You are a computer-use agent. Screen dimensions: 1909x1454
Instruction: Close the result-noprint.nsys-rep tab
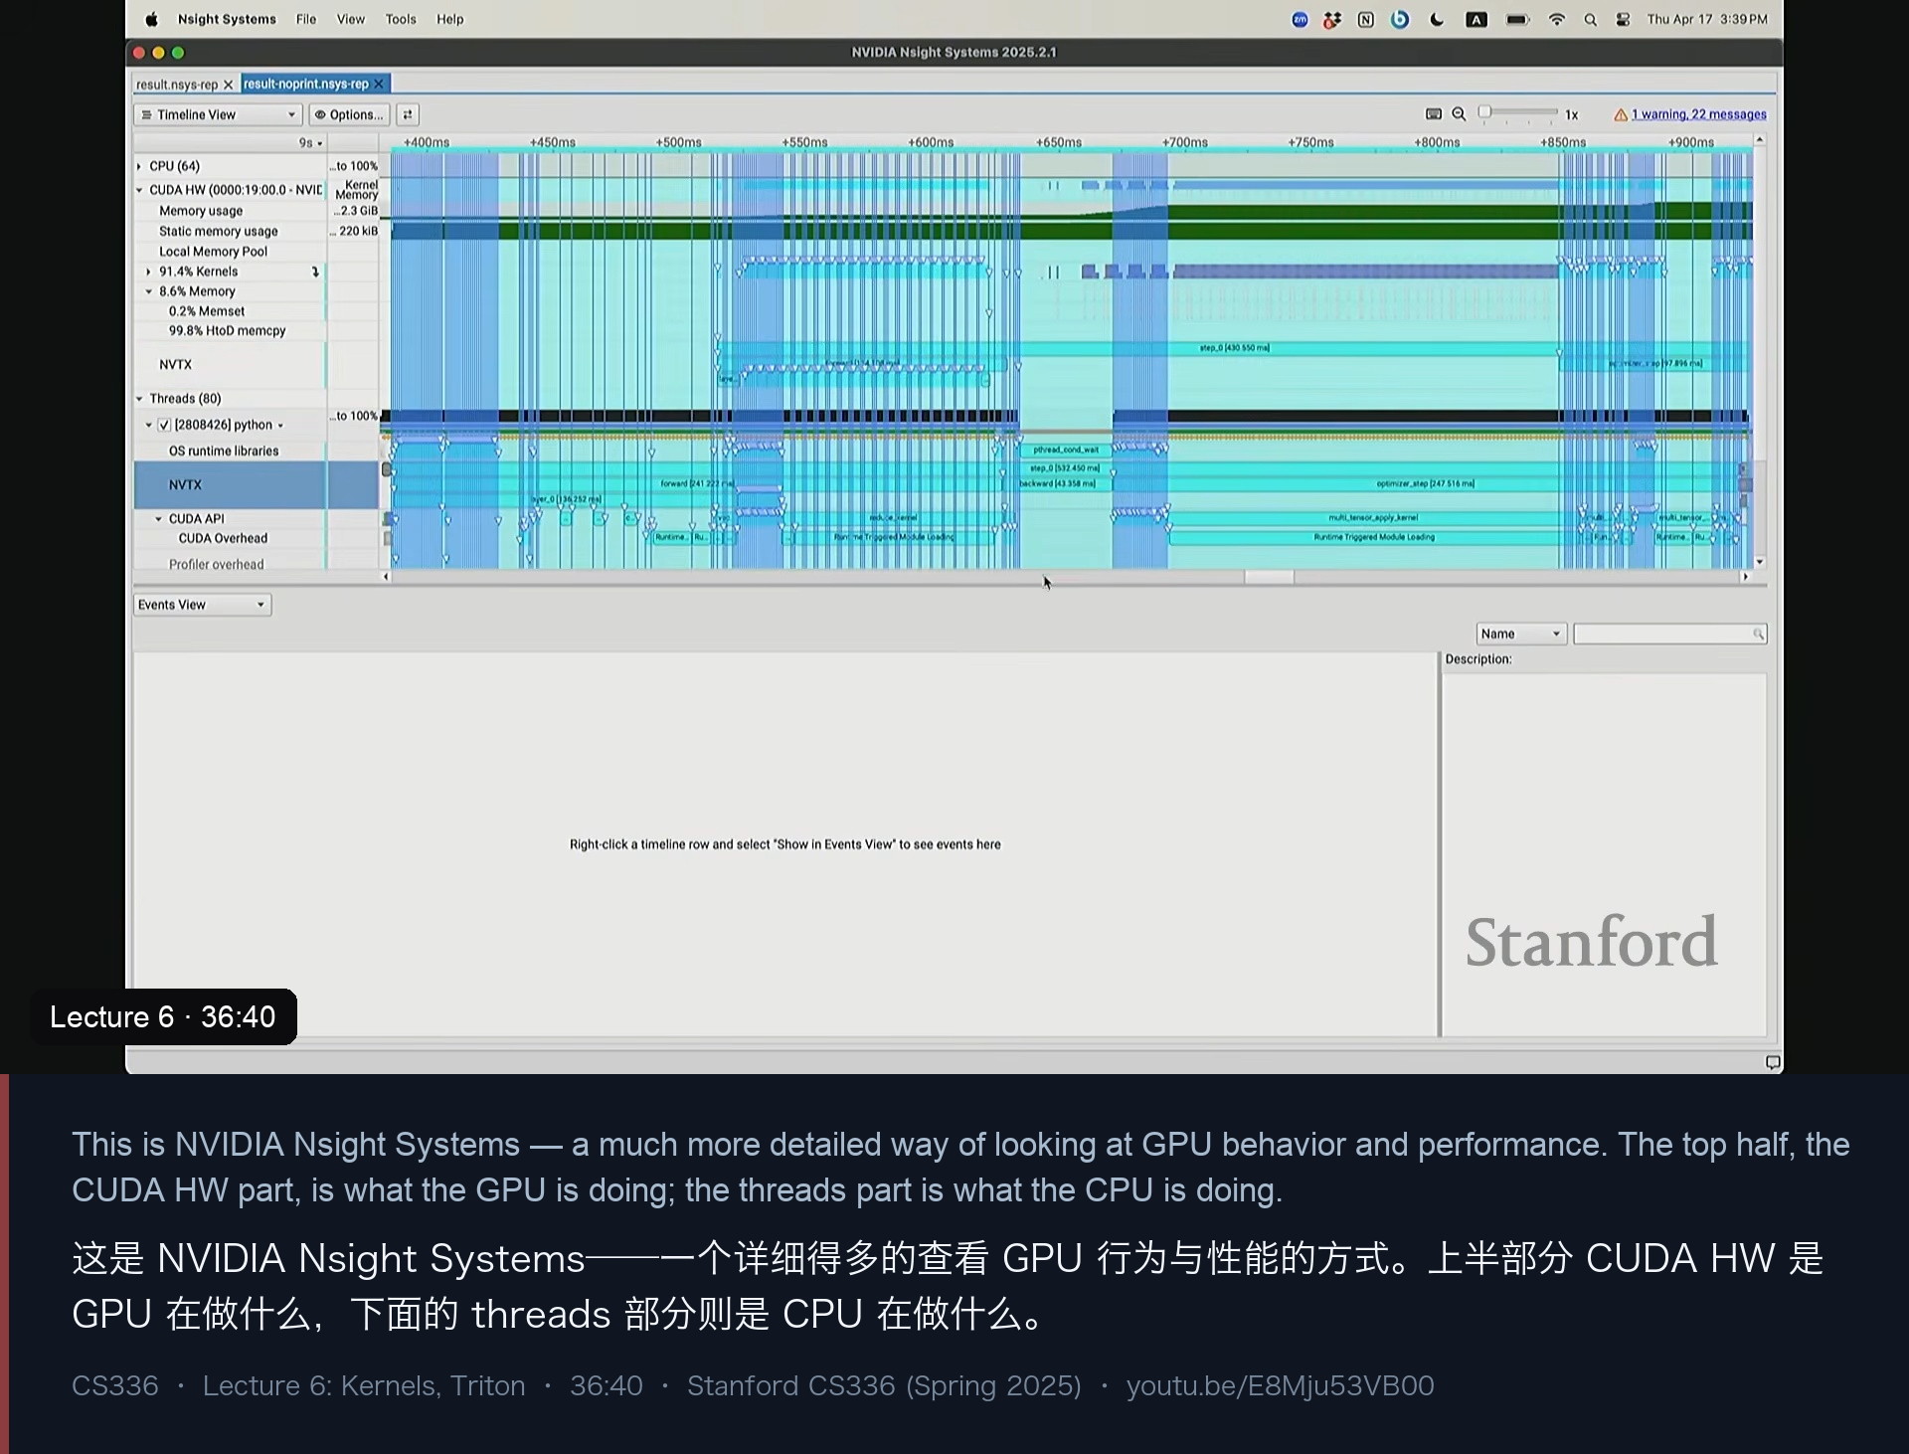click(x=378, y=85)
